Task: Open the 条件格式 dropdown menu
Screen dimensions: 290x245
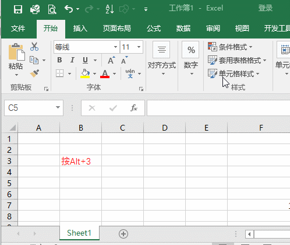Action: (x=230, y=47)
